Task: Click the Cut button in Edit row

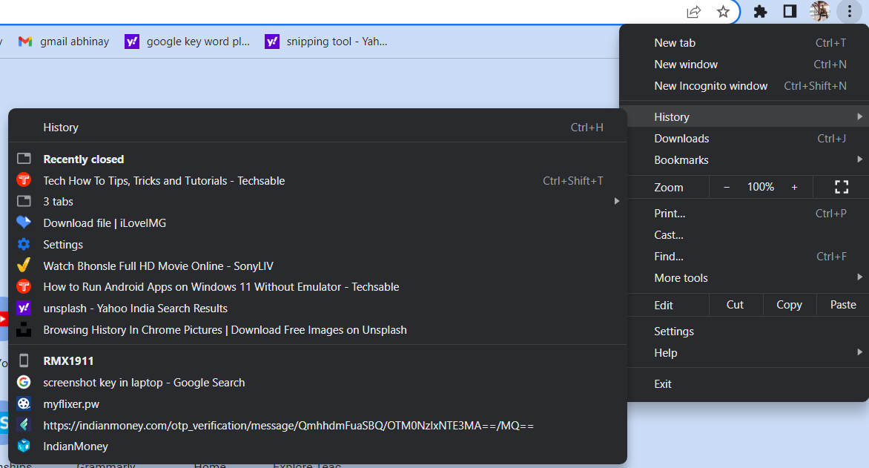Action: click(x=735, y=304)
